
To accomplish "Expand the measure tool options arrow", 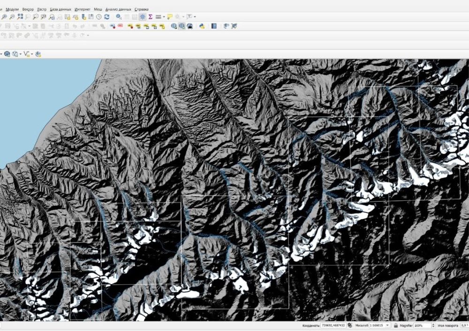I will (164, 17).
